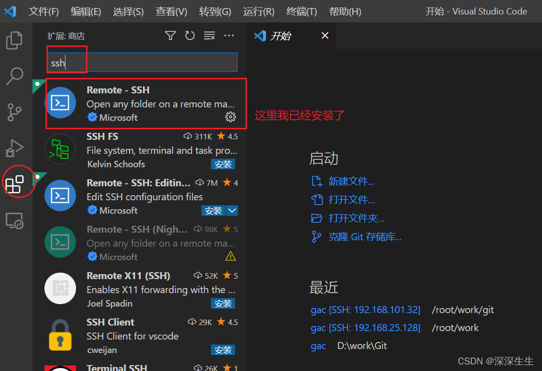Select the Remote X11 (SSH) title
The height and width of the screenshot is (371, 542).
(x=128, y=276)
